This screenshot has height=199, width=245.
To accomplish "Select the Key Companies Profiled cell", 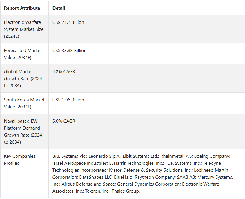I will click(x=20, y=159).
